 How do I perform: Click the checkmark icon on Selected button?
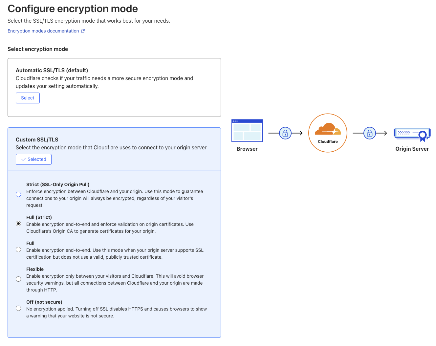[24, 159]
